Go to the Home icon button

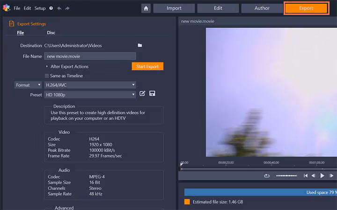(146, 8)
